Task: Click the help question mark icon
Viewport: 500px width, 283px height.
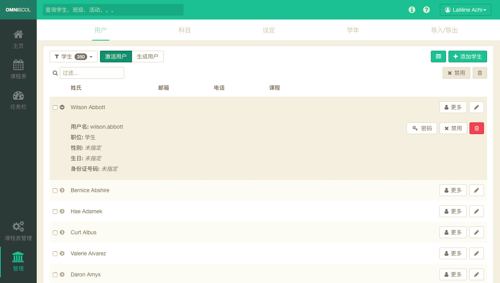Action: [427, 10]
